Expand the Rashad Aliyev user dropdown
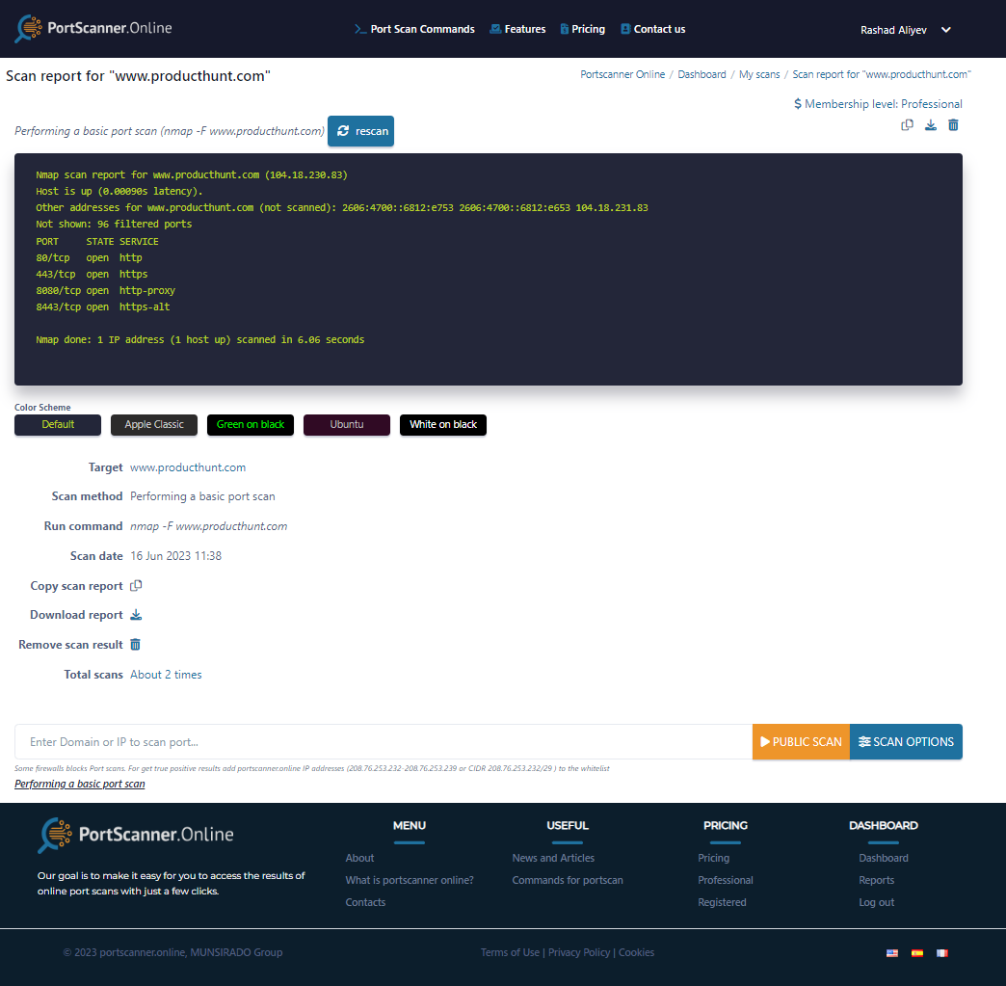 (905, 30)
